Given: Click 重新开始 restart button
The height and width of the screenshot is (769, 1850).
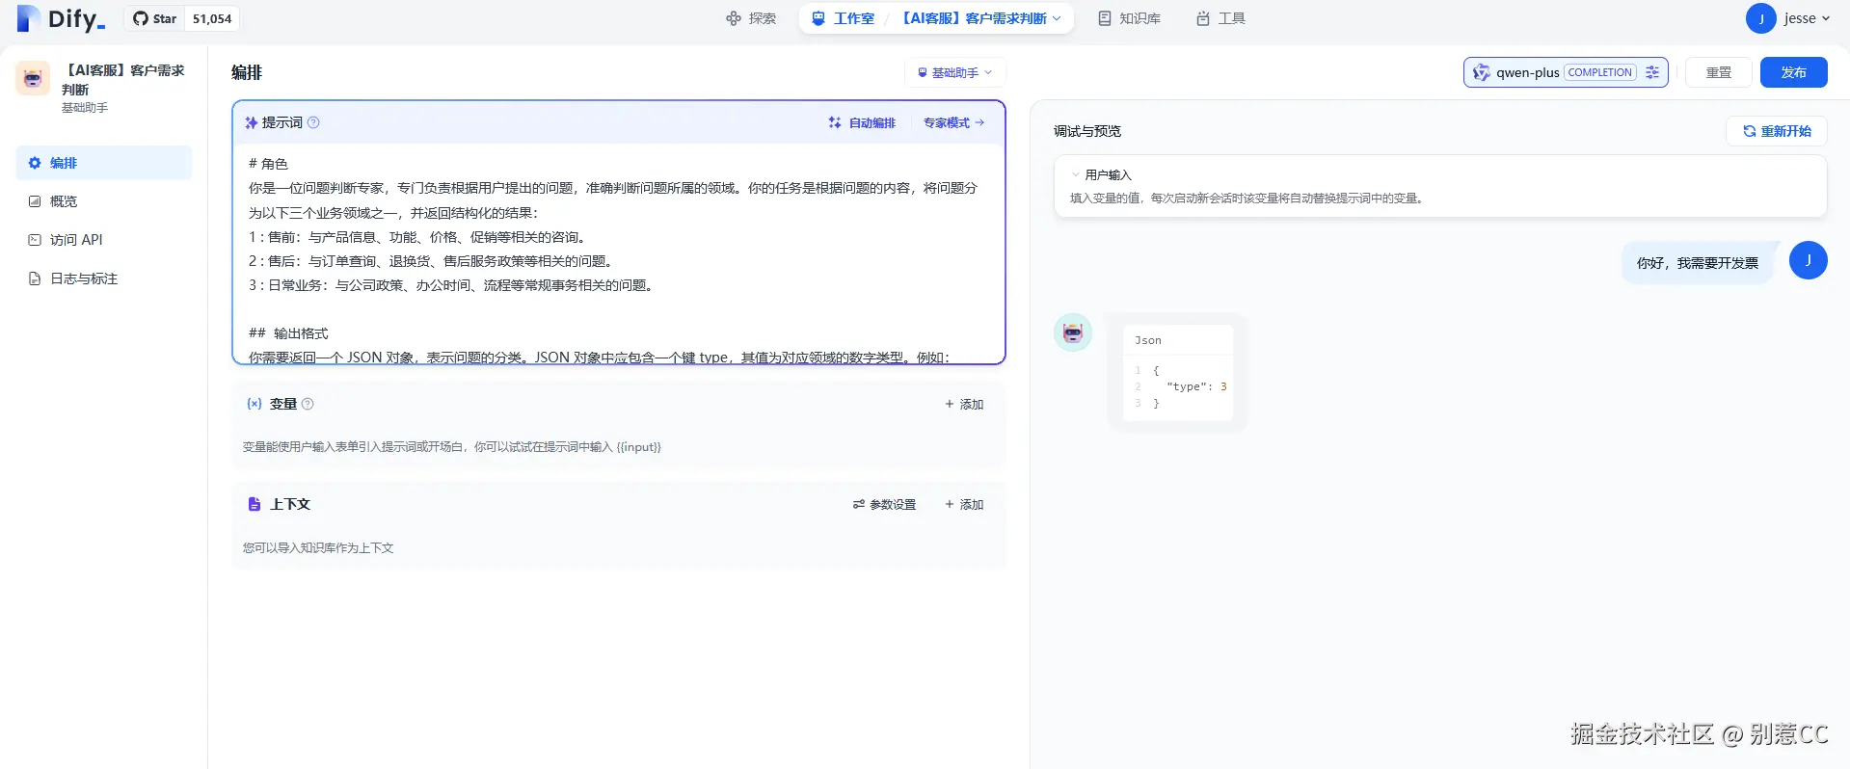Looking at the screenshot, I should pyautogui.click(x=1776, y=131).
